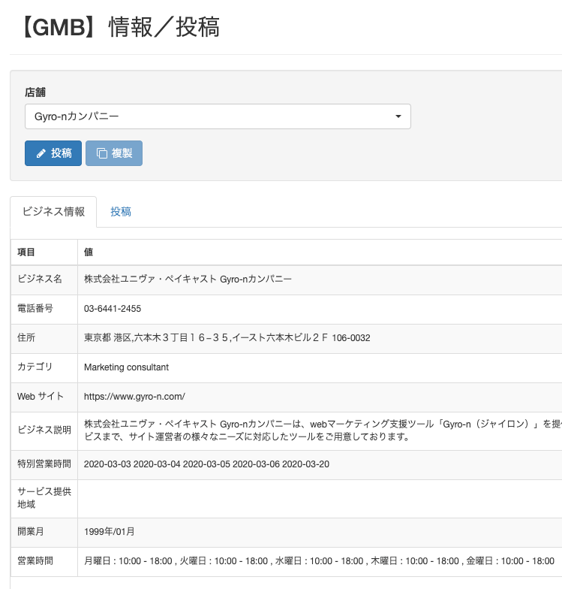This screenshot has height=589, width=562.
Task: Select the special hours dates 2020-03-03 value
Action: [206, 464]
